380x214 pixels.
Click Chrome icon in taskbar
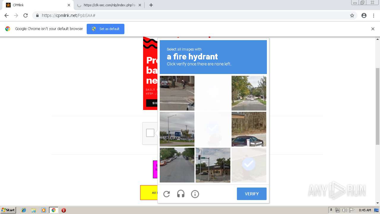[x=53, y=210]
